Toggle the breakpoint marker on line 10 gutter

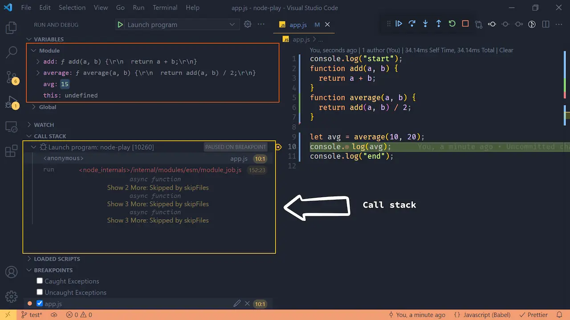point(278,147)
